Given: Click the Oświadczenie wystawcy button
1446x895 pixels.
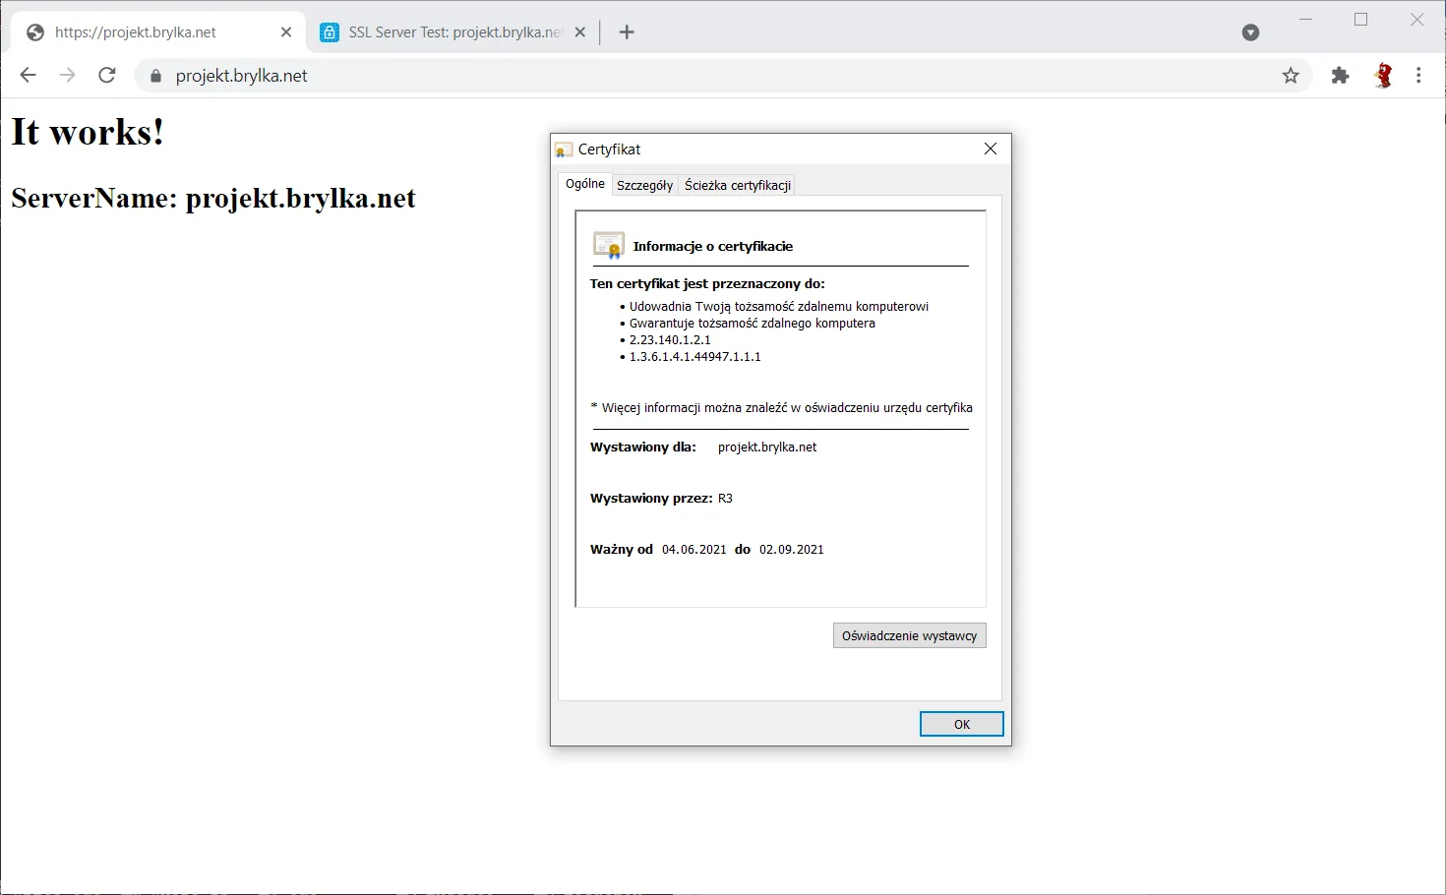Looking at the screenshot, I should click(x=910, y=635).
